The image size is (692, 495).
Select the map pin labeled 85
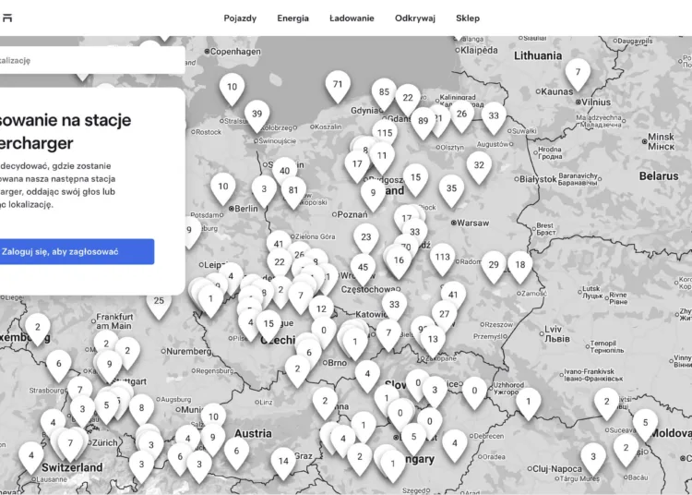(x=384, y=92)
